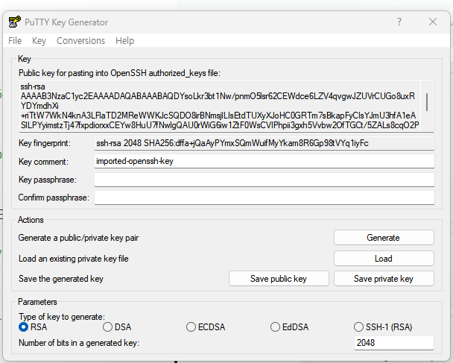Click the Generate button

pos(384,238)
